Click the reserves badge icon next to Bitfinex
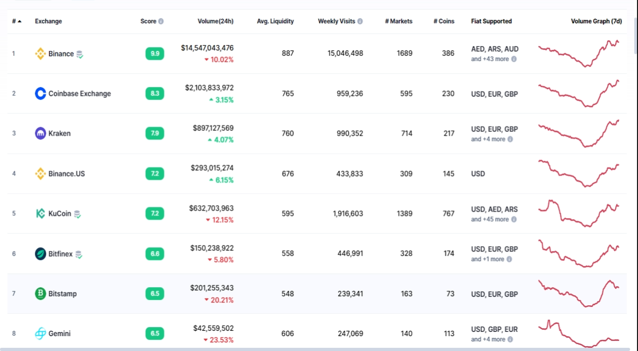The width and height of the screenshot is (638, 351). (79, 254)
